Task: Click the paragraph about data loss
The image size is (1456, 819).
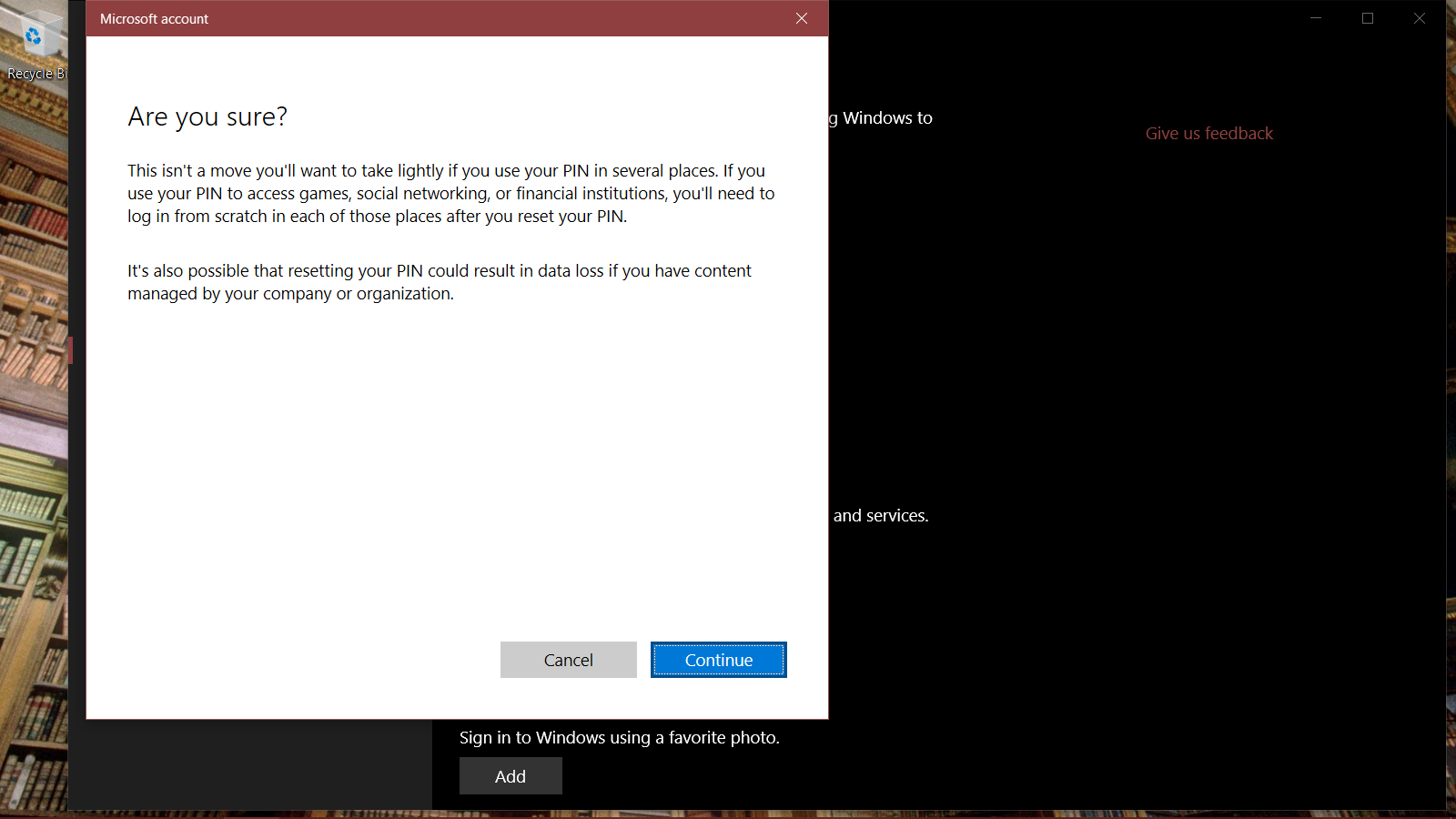Action: pyautogui.click(x=440, y=282)
